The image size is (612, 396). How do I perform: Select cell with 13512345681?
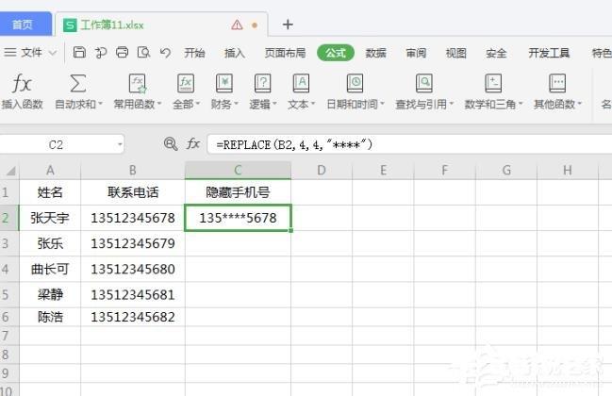point(133,294)
